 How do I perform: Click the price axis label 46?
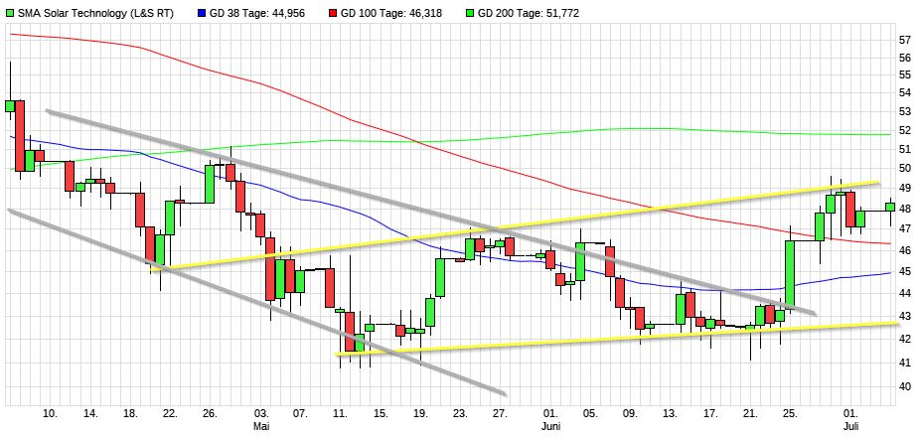(x=906, y=250)
